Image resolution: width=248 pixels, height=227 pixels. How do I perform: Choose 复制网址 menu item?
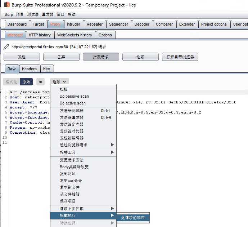click(x=84, y=174)
